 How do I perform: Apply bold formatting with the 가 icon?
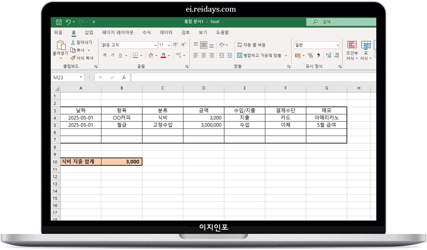coord(105,55)
